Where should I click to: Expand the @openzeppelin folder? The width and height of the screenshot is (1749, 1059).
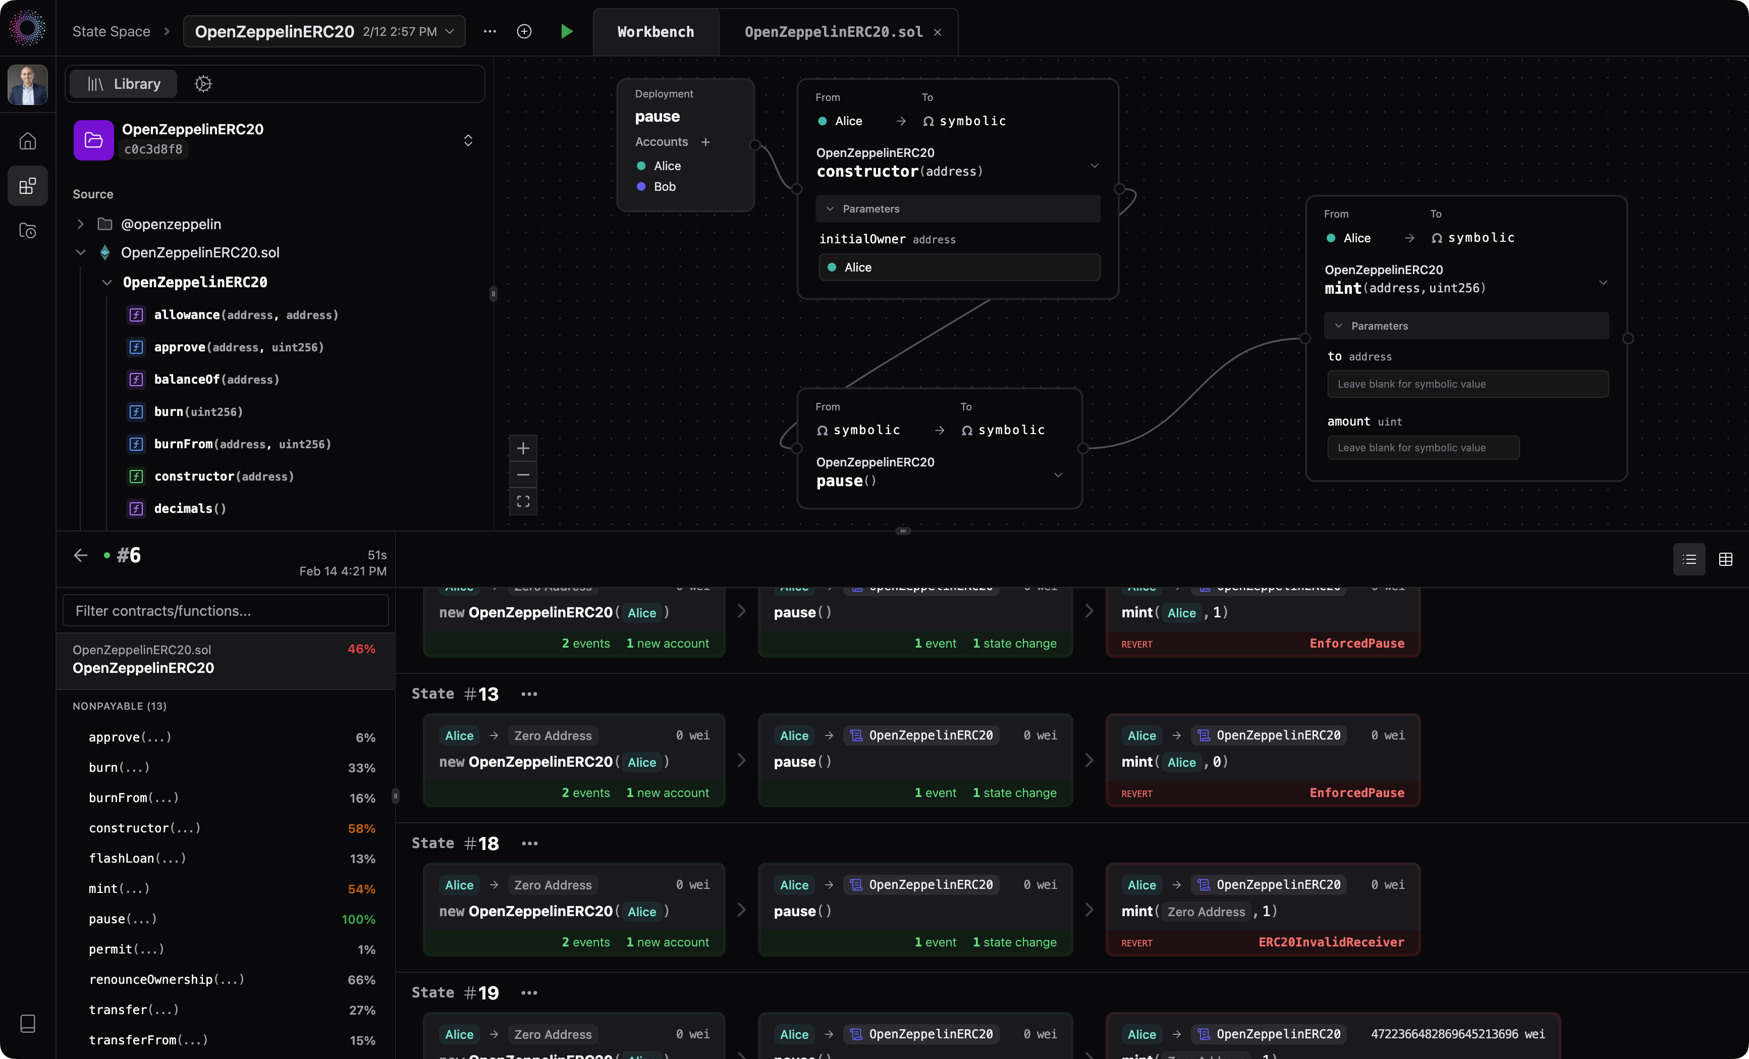point(80,225)
